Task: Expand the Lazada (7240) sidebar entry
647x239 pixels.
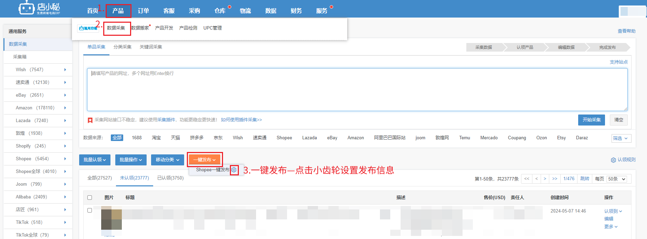Action: click(x=65, y=121)
